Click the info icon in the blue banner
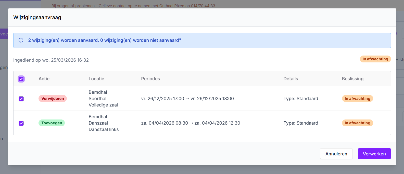Screen dimensions: 404x174 pos(21,40)
